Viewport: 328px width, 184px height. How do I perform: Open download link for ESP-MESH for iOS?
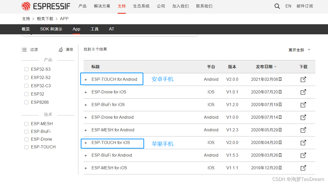pyautogui.click(x=304, y=168)
